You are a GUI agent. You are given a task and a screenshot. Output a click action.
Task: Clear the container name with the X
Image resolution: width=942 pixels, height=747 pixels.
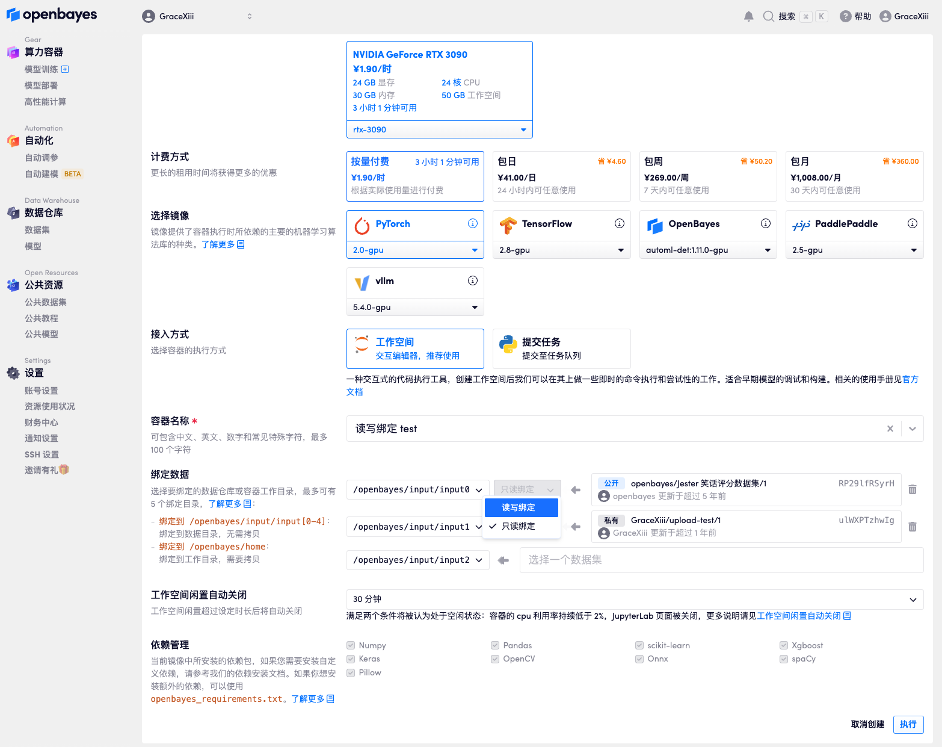[890, 429]
